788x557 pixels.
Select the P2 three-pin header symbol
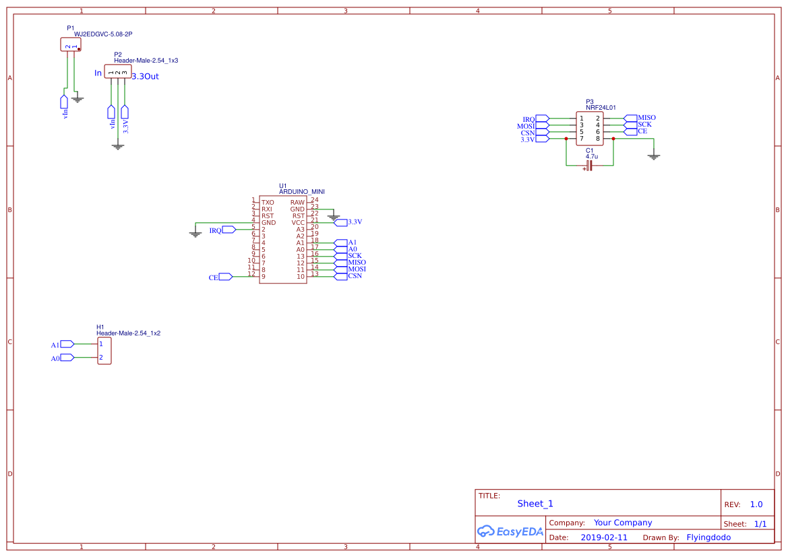coord(117,71)
